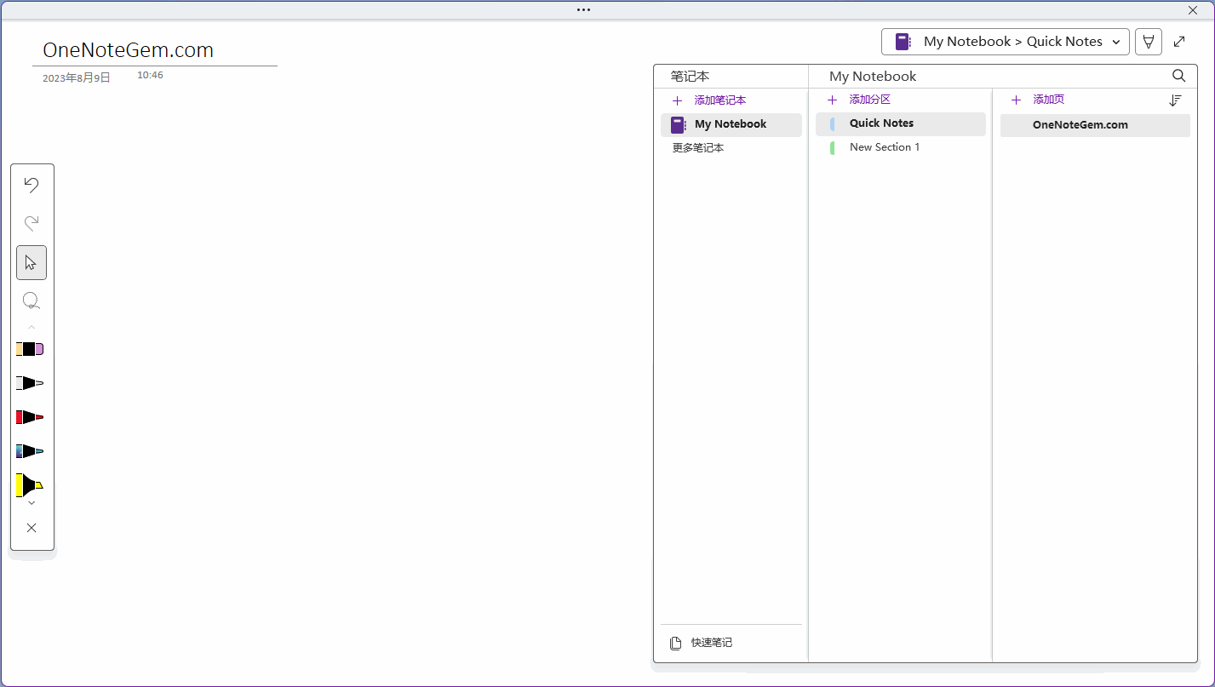1215x687 pixels.
Task: Click the Redo arrow in the pen toolbar
Action: (32, 223)
